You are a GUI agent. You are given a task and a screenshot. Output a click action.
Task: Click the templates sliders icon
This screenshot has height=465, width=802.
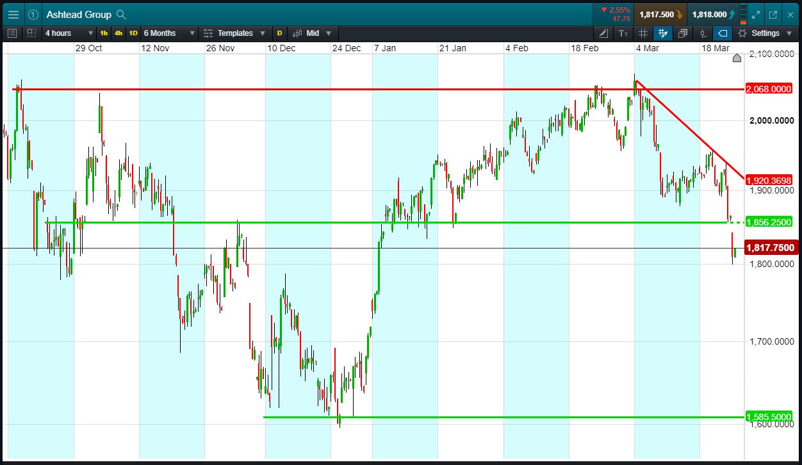[209, 33]
